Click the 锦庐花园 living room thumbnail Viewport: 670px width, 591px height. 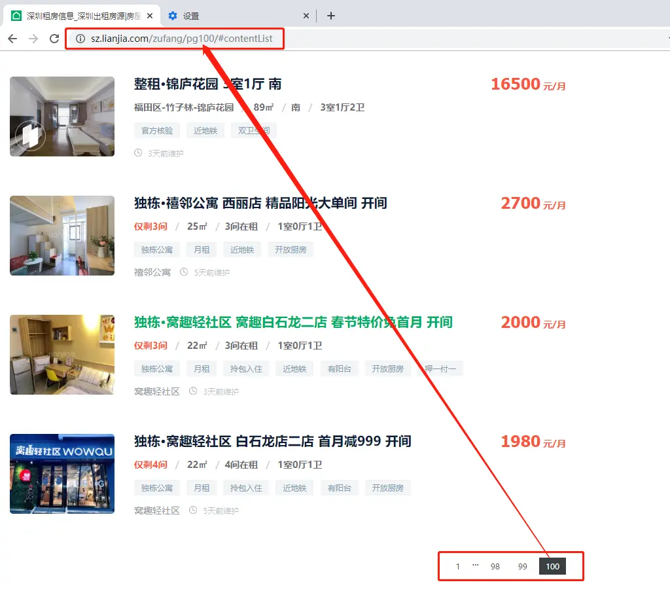pos(62,116)
